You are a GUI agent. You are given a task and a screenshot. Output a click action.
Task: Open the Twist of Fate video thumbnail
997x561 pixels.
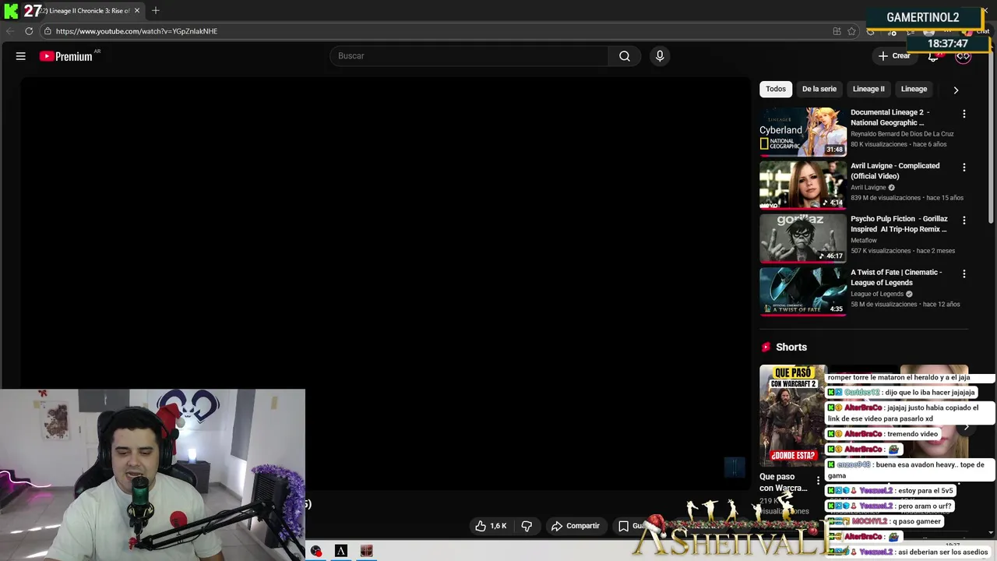pos(803,291)
